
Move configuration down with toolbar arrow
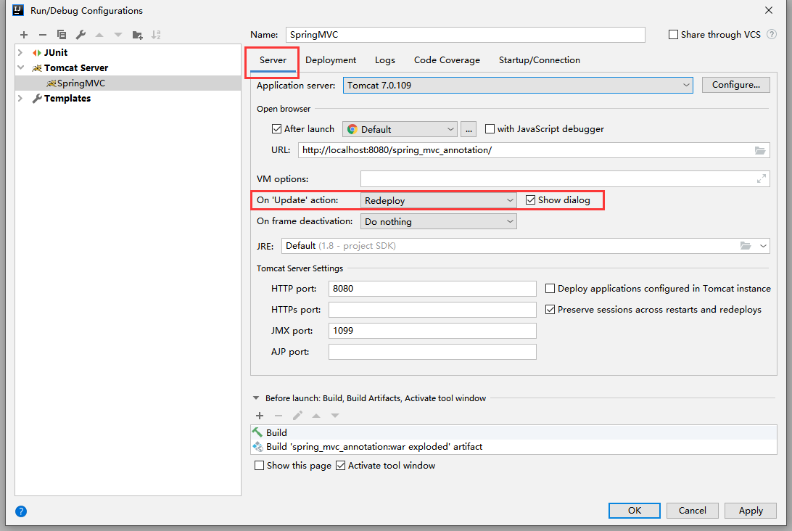click(x=118, y=35)
